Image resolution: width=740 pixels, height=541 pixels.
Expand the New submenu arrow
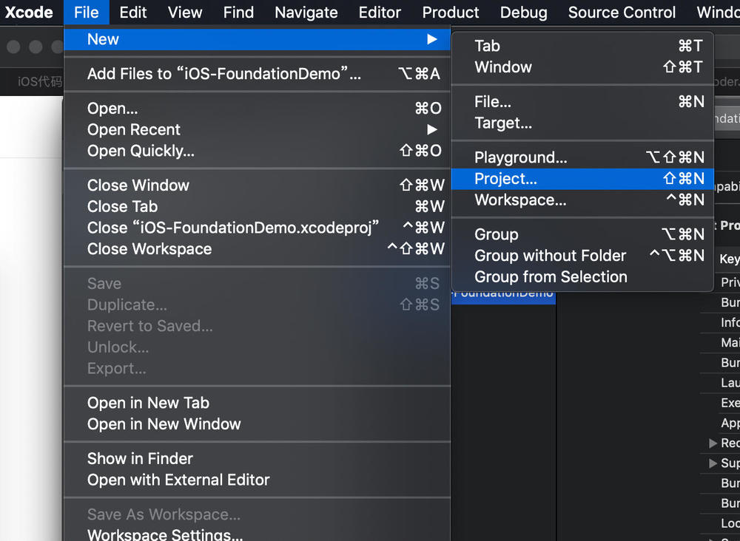click(x=432, y=39)
